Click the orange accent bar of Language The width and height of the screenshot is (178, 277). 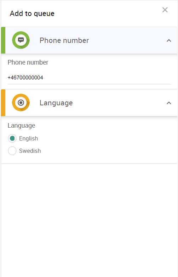(x=3, y=103)
